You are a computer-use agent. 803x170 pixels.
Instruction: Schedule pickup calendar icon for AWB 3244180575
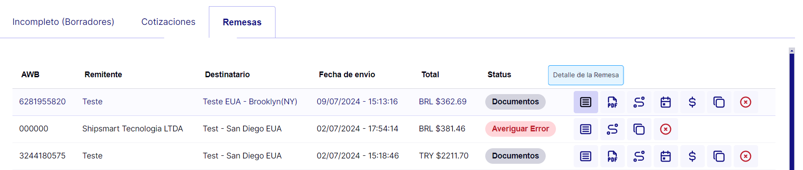666,156
